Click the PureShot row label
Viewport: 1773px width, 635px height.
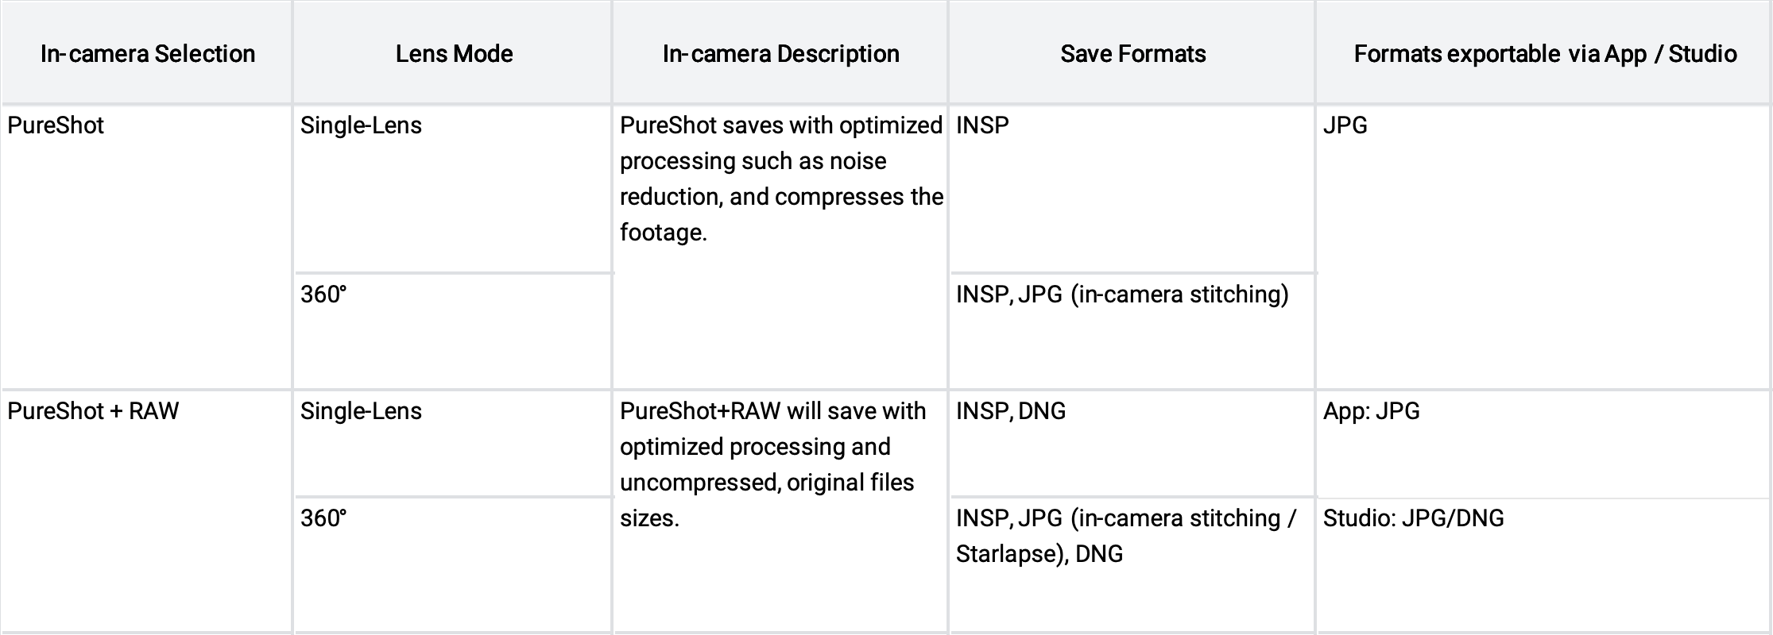[56, 125]
